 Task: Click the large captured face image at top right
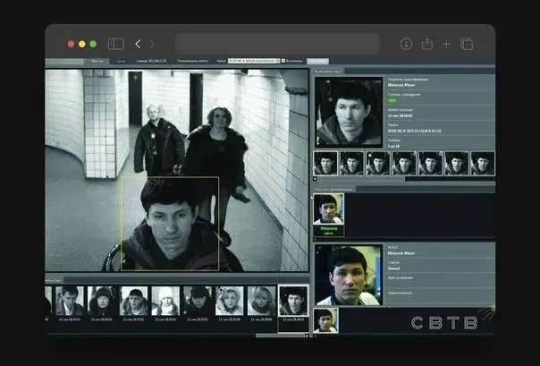point(348,112)
